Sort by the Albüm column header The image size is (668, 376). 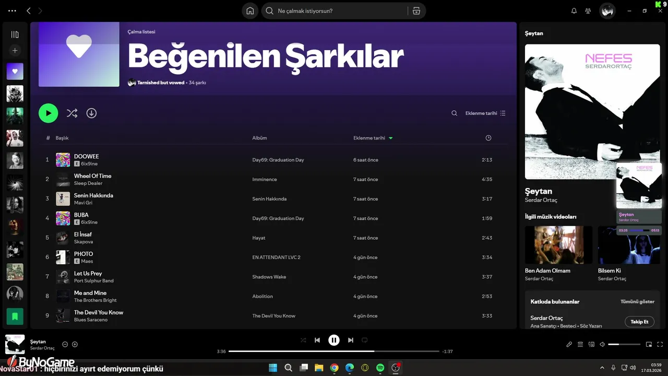(x=259, y=138)
